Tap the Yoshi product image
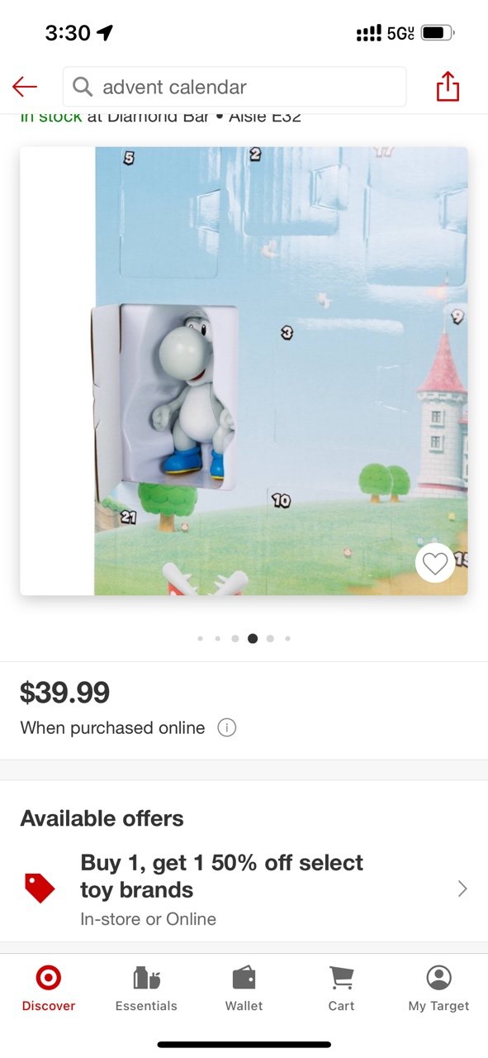Screen dimensions: 488x1058 (x=244, y=371)
